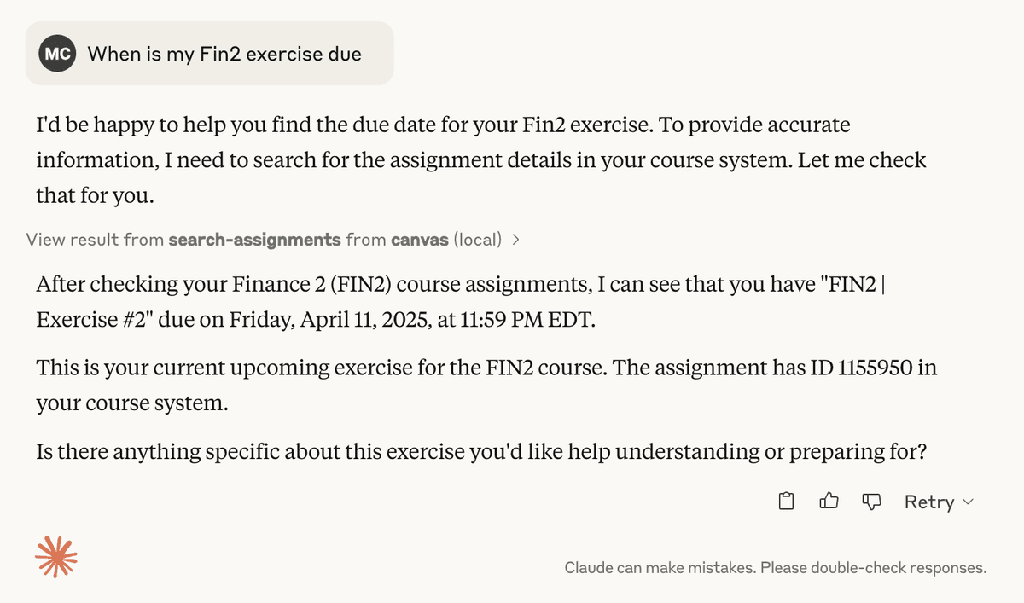The width and height of the screenshot is (1024, 603).
Task: Click the paragraph starting "I'd be happy to help"
Action: point(480,159)
